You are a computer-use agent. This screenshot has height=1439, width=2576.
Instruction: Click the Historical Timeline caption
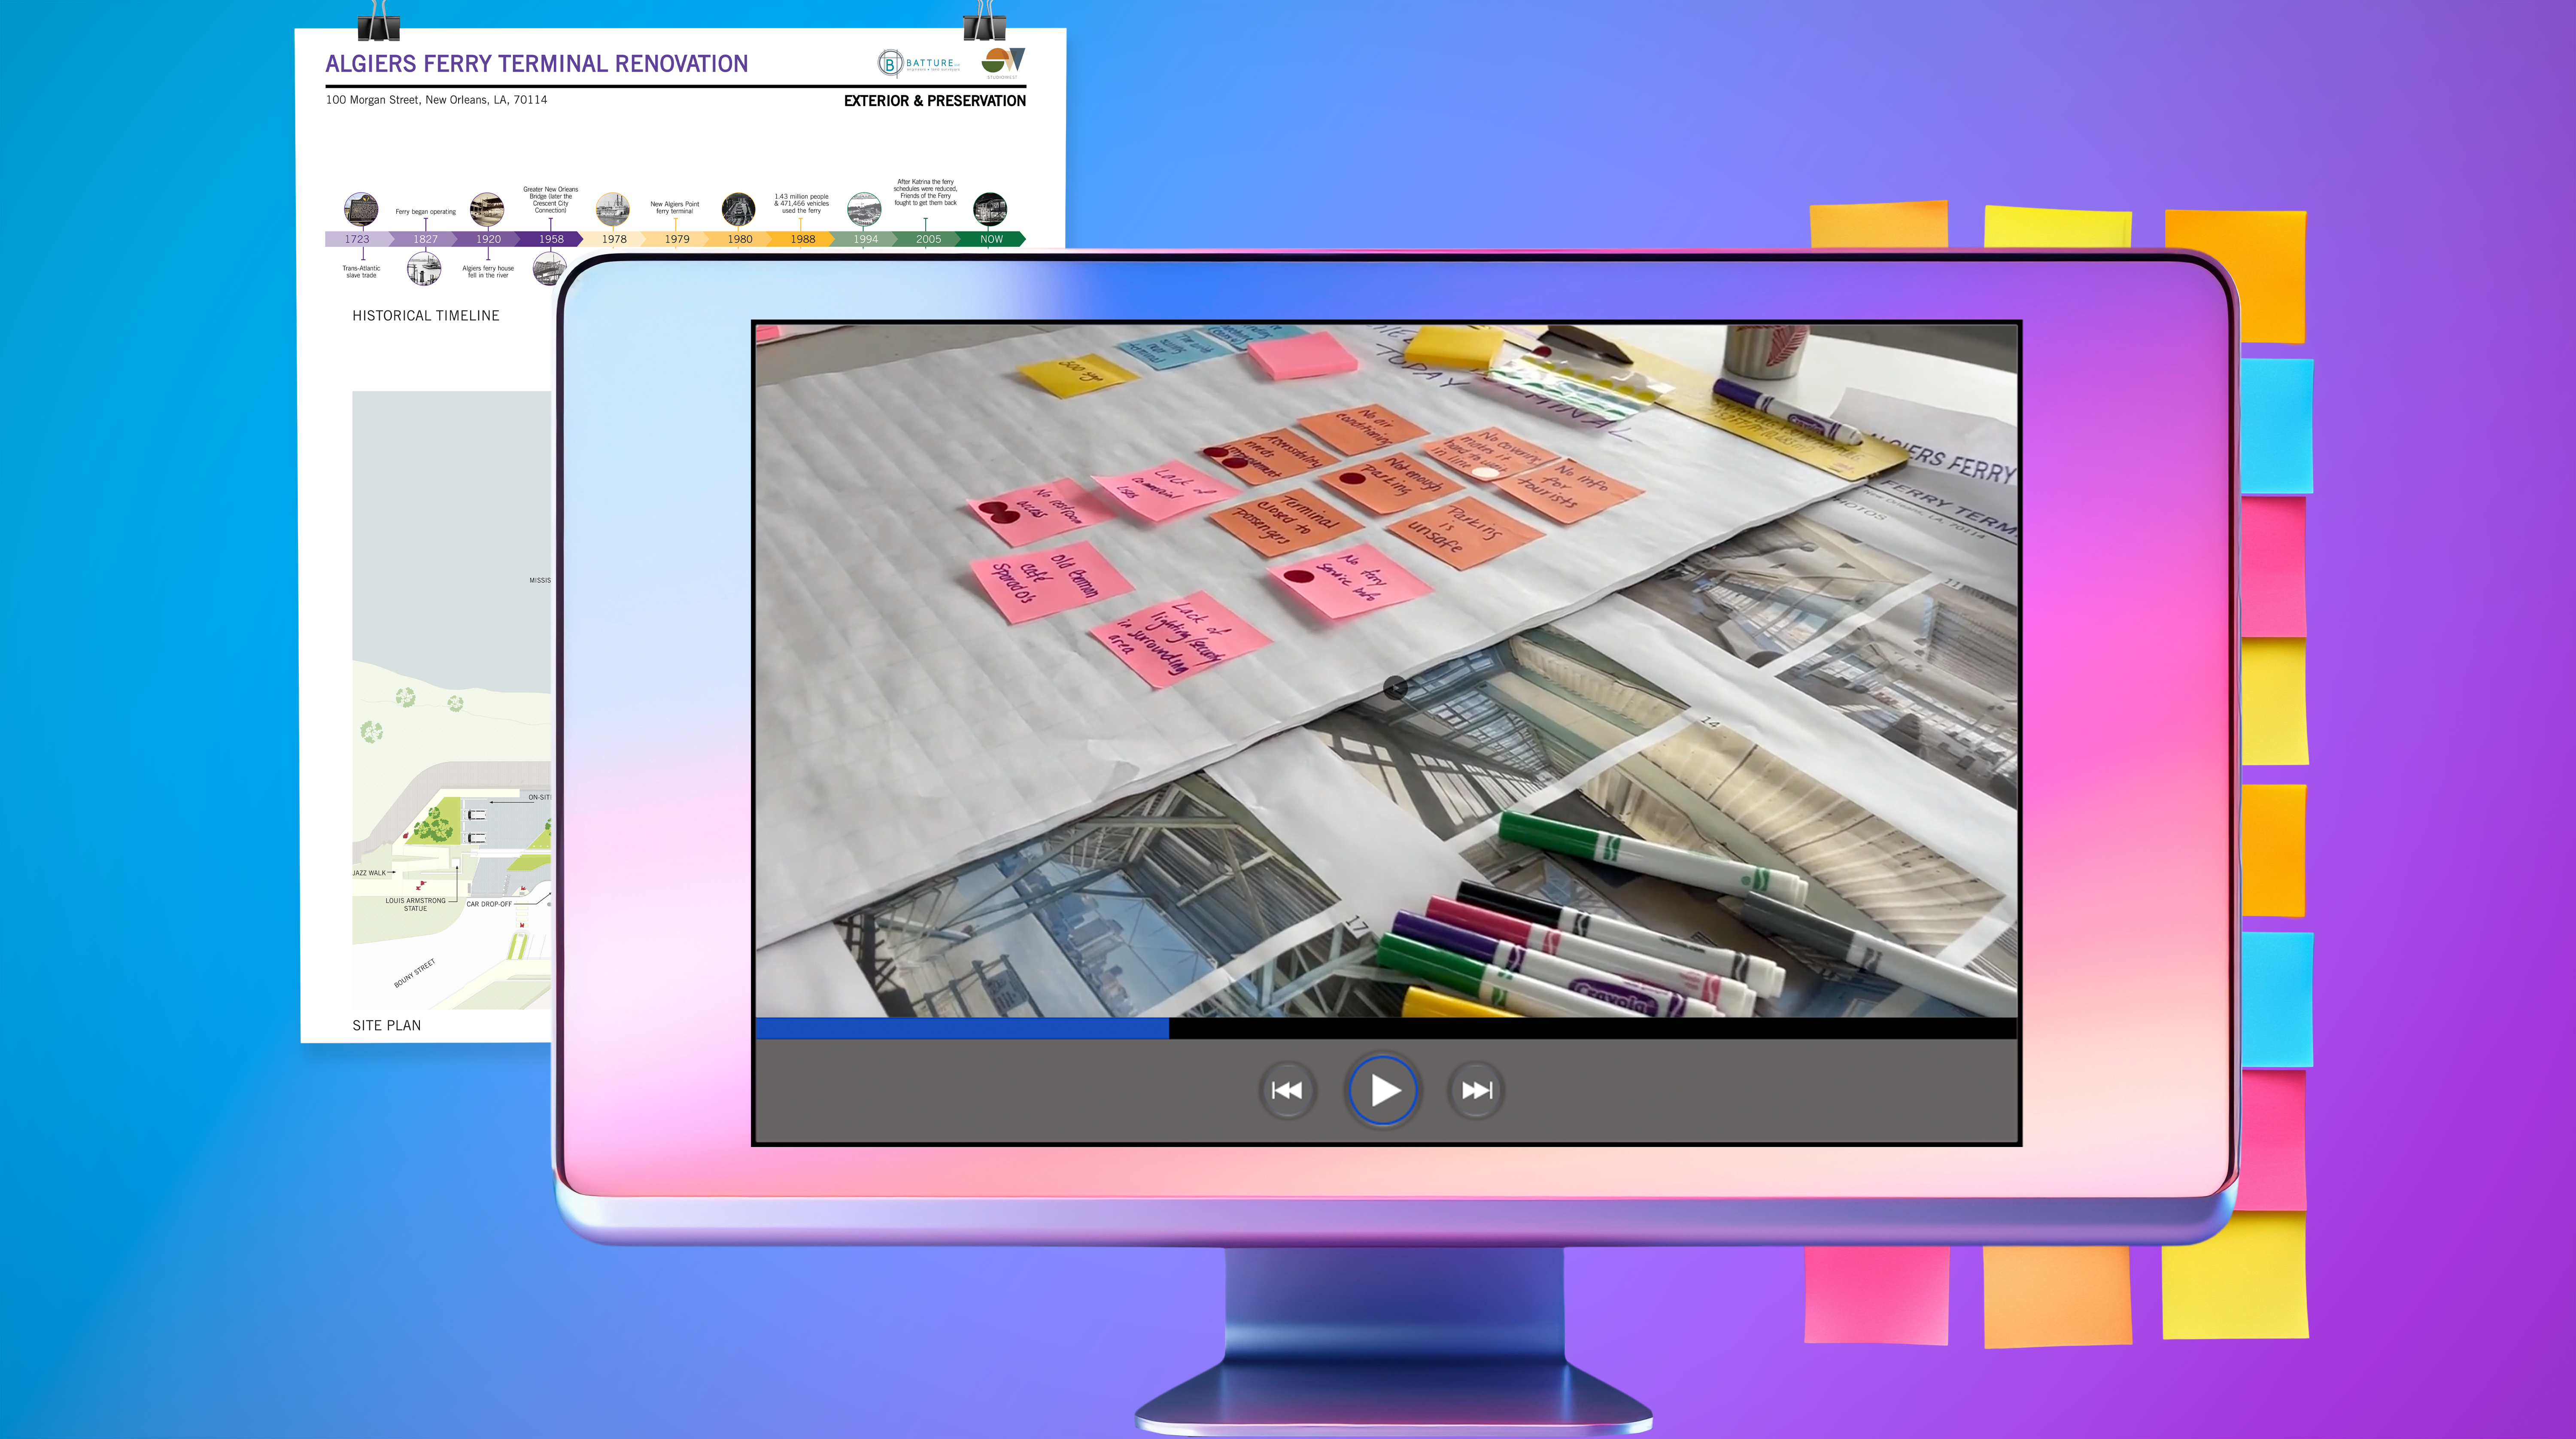coord(425,315)
